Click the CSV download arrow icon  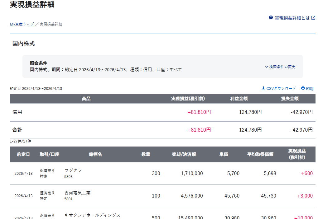[x=263, y=88]
